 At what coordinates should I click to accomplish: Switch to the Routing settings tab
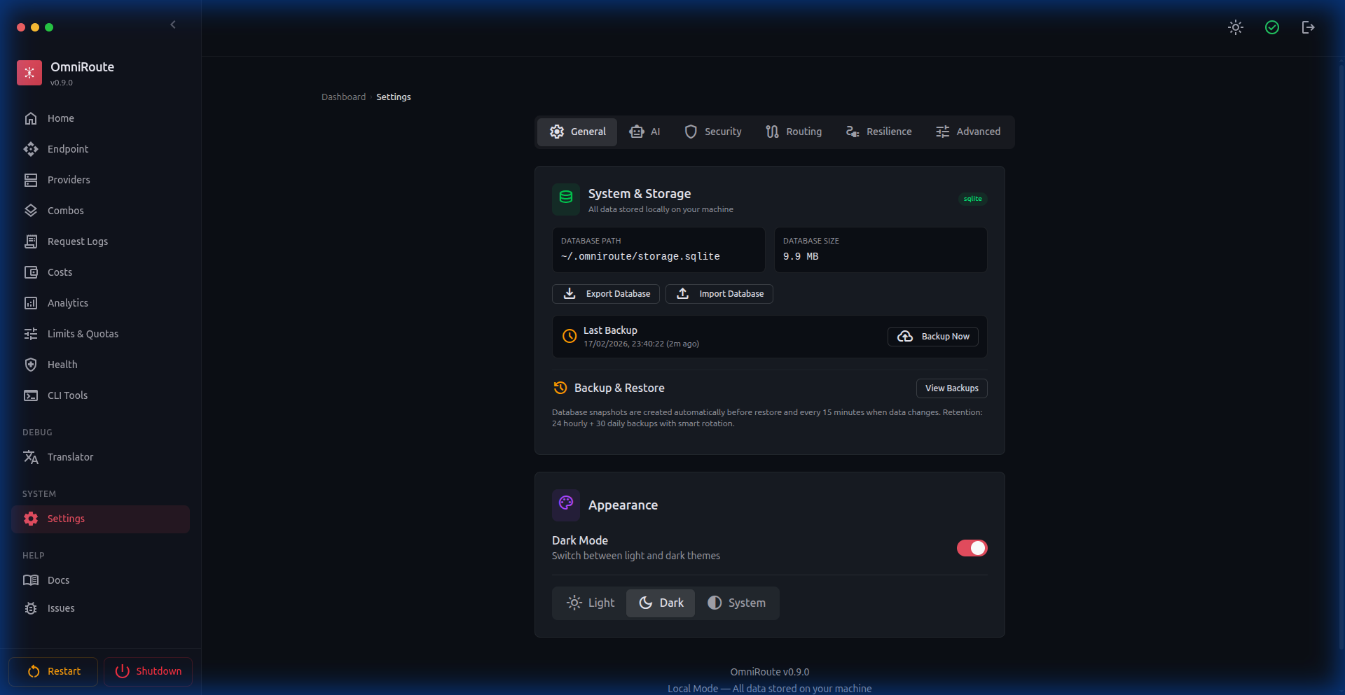coord(794,132)
